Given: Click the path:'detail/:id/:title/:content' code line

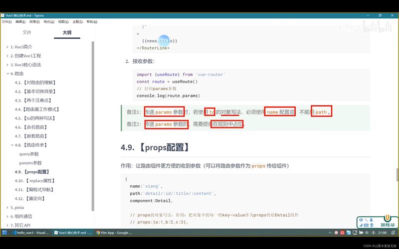Looking at the screenshot, I should (173, 193).
